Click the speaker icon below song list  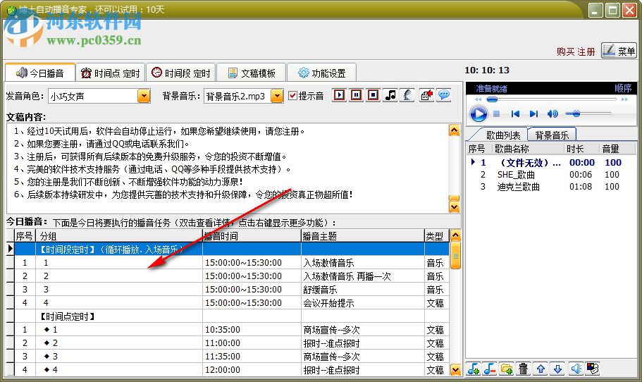coord(576,369)
